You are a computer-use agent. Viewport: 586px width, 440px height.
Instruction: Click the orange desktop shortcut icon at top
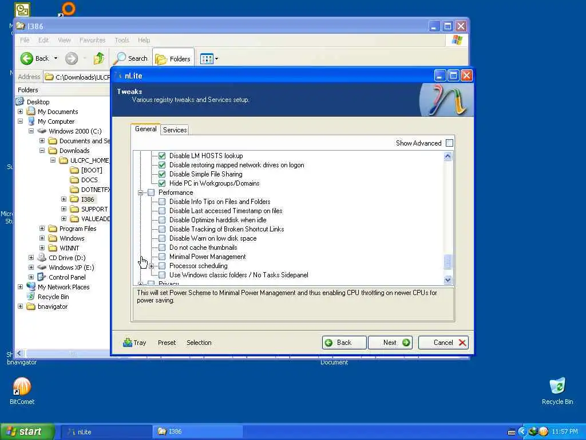tap(68, 9)
